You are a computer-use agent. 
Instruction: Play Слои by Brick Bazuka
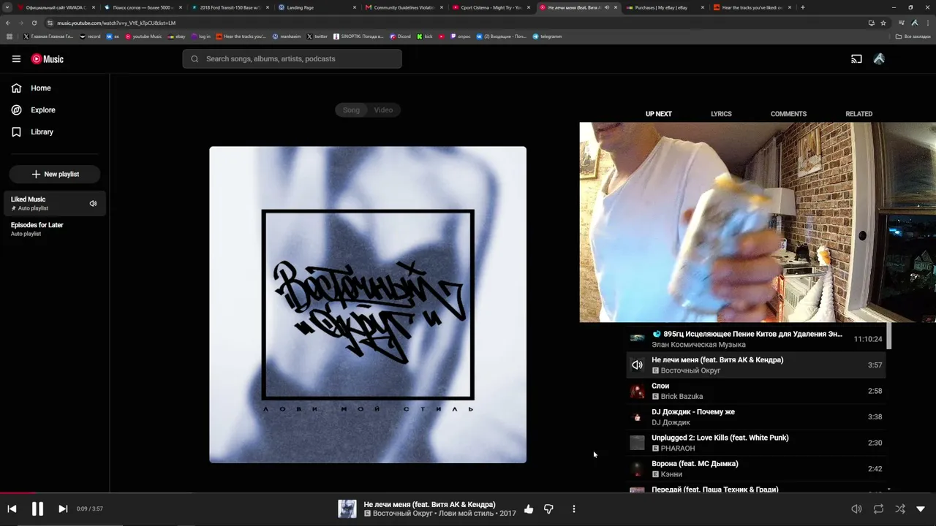(755, 391)
